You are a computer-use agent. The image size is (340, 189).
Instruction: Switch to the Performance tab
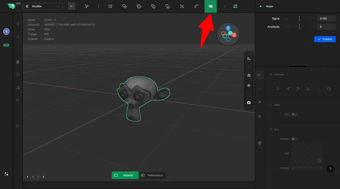152,175
